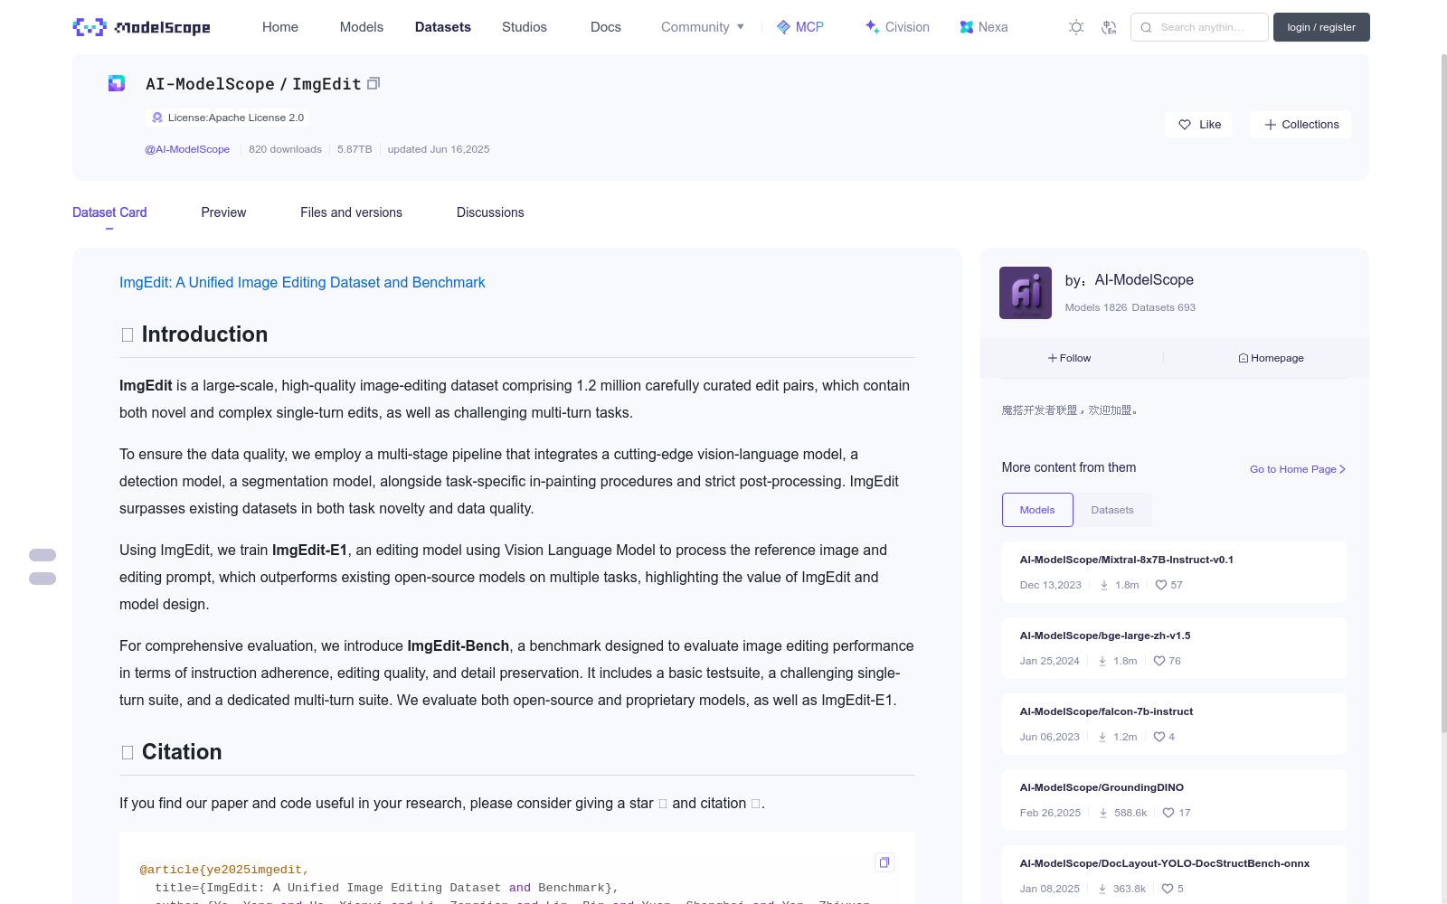This screenshot has height=904, width=1447.
Task: Click download icon on falcon-7b-instruct card
Action: tap(1102, 737)
